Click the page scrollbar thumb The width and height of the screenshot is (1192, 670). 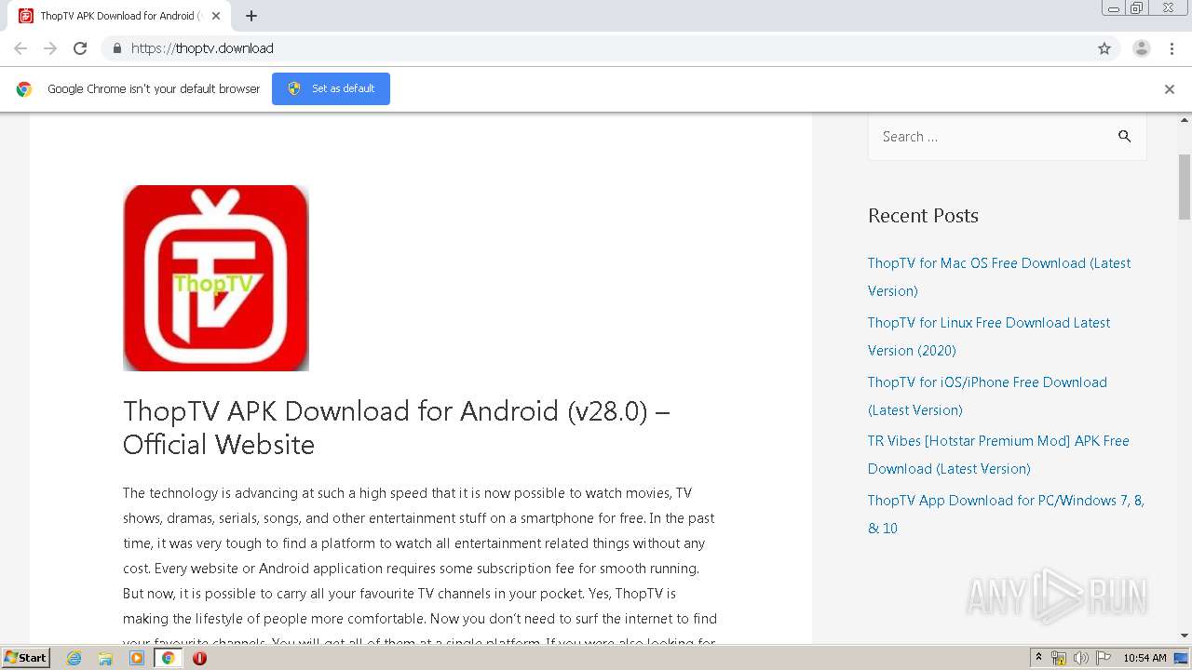pyautogui.click(x=1185, y=186)
